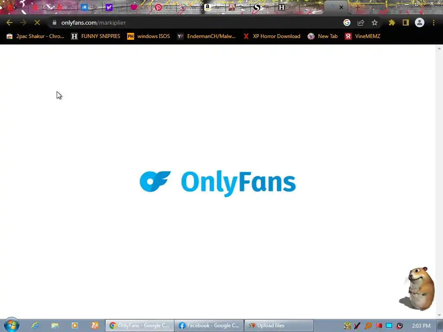The width and height of the screenshot is (443, 332).
Task: Click the OnlyFans logo on the page
Action: [218, 183]
